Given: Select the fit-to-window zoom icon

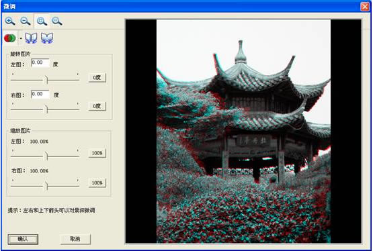Looking at the screenshot, I should 42,21.
